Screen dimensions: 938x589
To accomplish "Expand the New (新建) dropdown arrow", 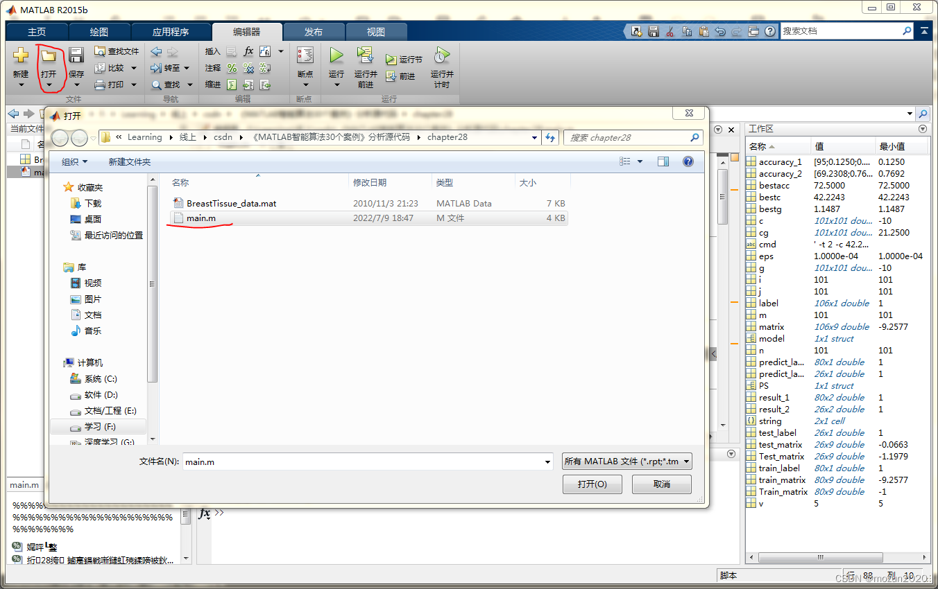I will [21, 85].
